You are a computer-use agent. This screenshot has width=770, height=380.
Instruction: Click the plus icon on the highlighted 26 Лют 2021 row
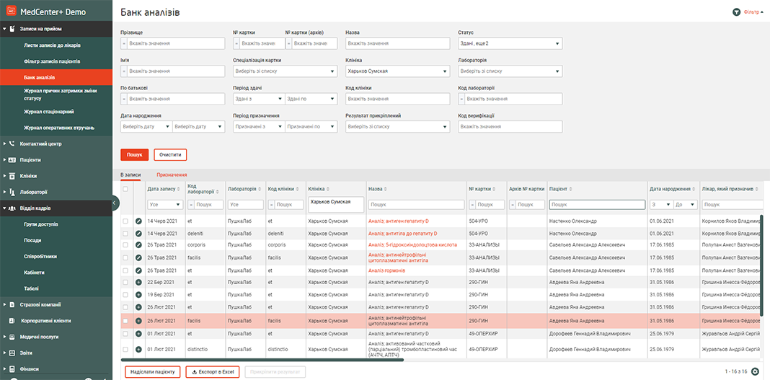138,321
